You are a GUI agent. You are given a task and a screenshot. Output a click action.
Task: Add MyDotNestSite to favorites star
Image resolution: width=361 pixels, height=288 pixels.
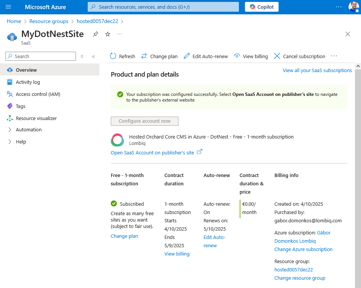point(107,34)
